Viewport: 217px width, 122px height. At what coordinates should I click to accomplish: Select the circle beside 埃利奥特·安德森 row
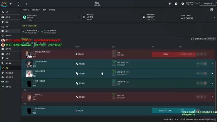(23, 64)
